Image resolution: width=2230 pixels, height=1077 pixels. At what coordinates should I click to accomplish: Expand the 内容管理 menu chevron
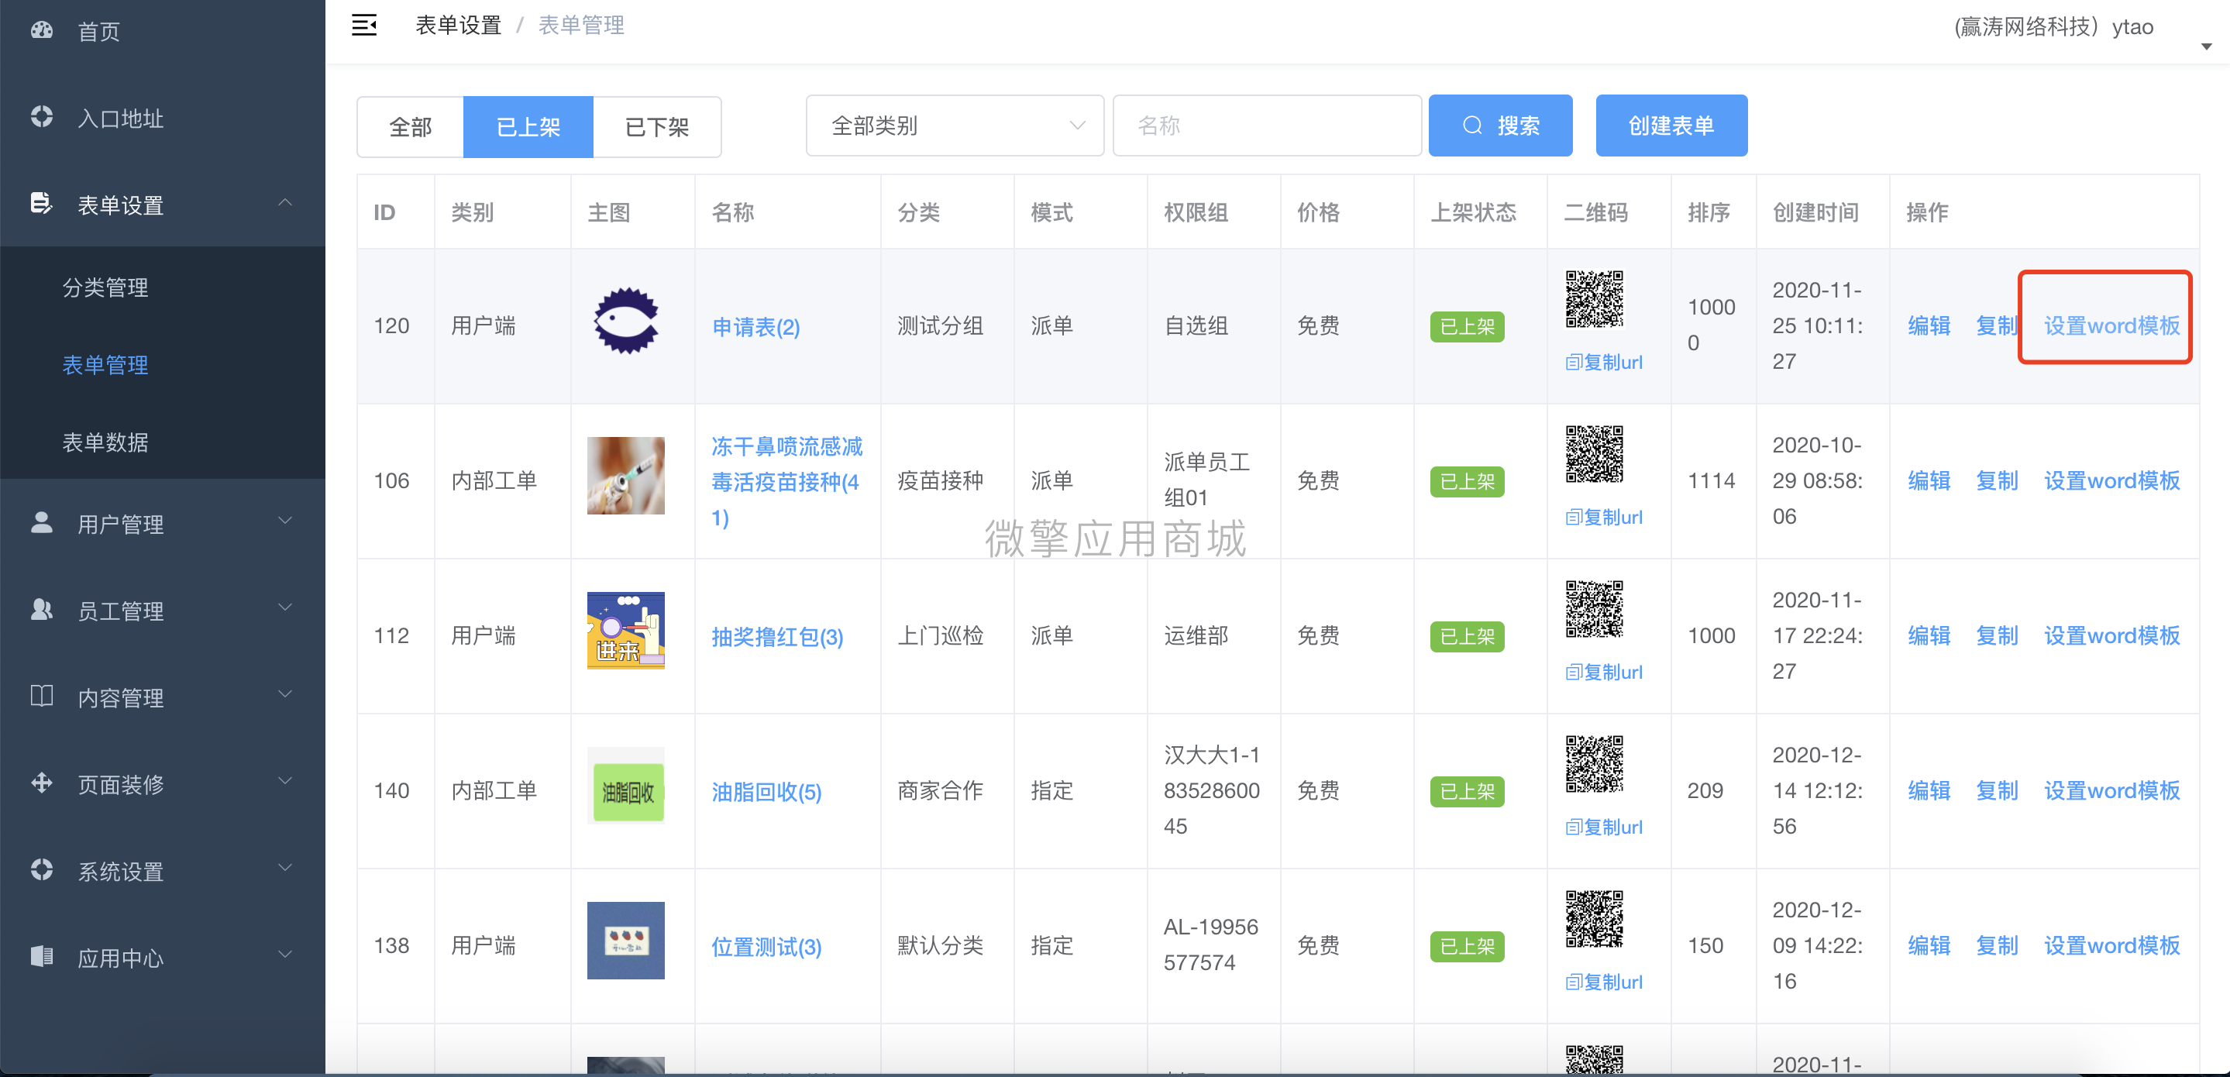click(285, 694)
